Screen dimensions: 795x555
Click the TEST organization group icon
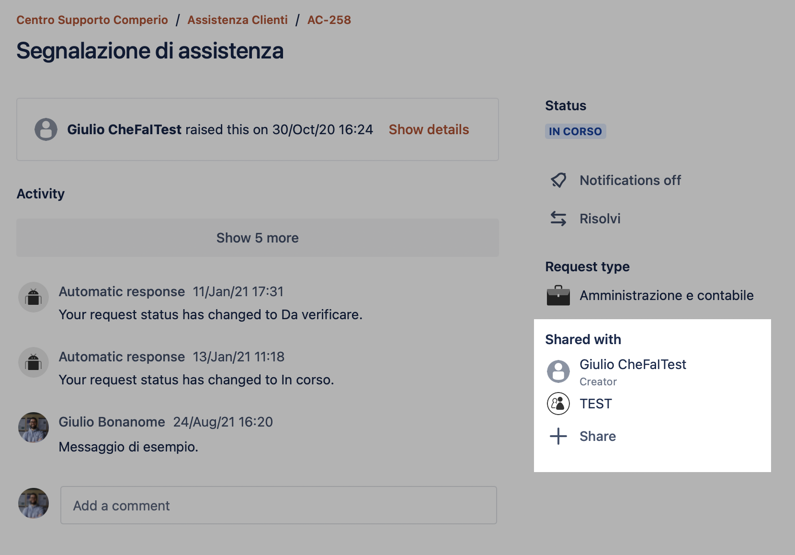(x=558, y=404)
